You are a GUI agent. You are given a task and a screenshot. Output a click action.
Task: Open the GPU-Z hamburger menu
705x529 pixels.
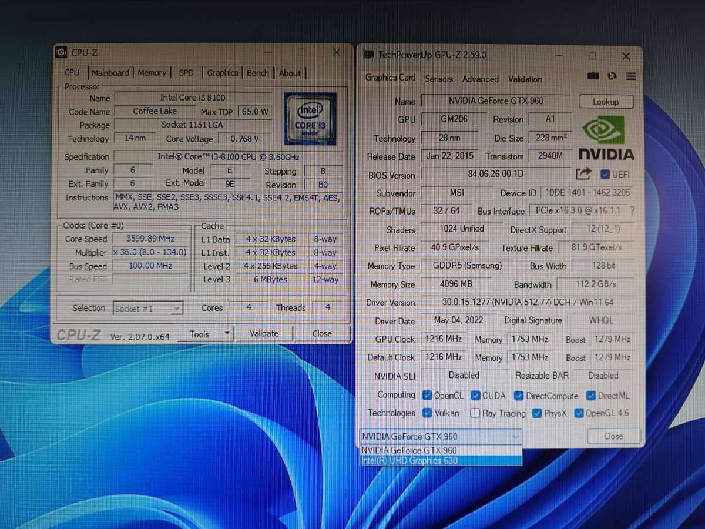tap(631, 76)
